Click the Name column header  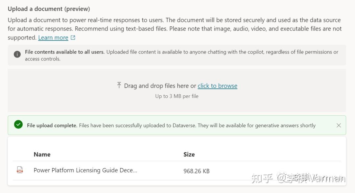click(x=42, y=154)
